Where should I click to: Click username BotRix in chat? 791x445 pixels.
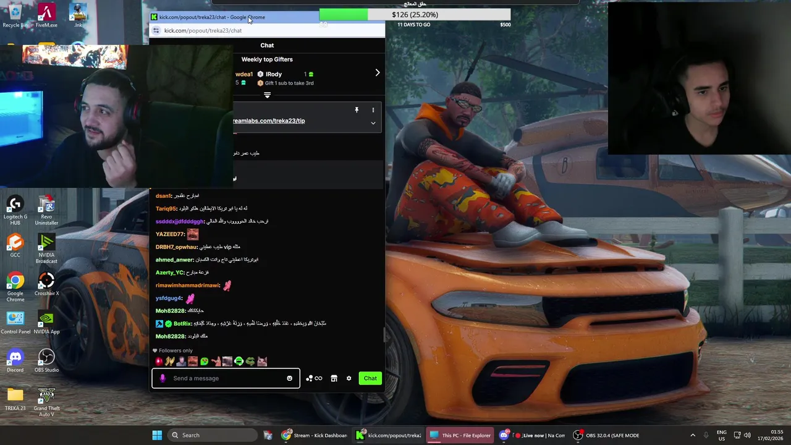(182, 323)
